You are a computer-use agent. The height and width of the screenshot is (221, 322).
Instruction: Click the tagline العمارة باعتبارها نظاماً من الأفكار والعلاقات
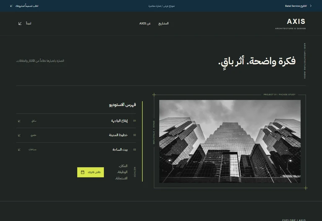tap(40, 61)
